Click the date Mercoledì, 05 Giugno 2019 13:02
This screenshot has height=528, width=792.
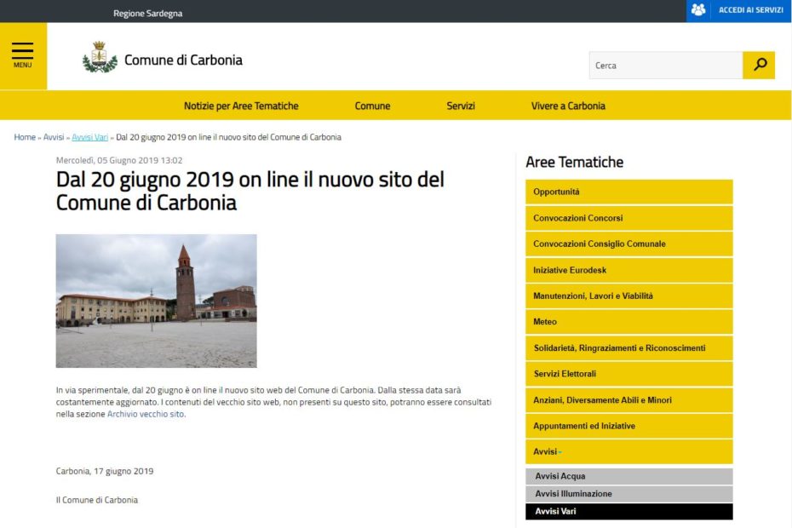pyautogui.click(x=119, y=160)
